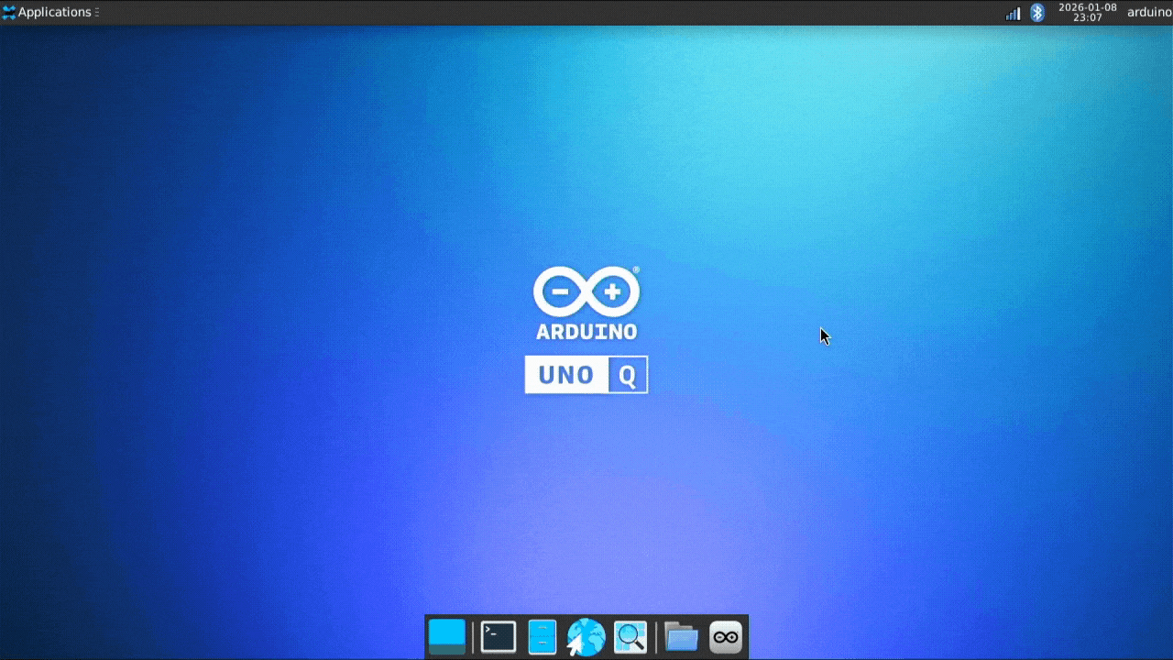This screenshot has height=660, width=1173.
Task: Click the 23:07 time display
Action: click(x=1087, y=18)
